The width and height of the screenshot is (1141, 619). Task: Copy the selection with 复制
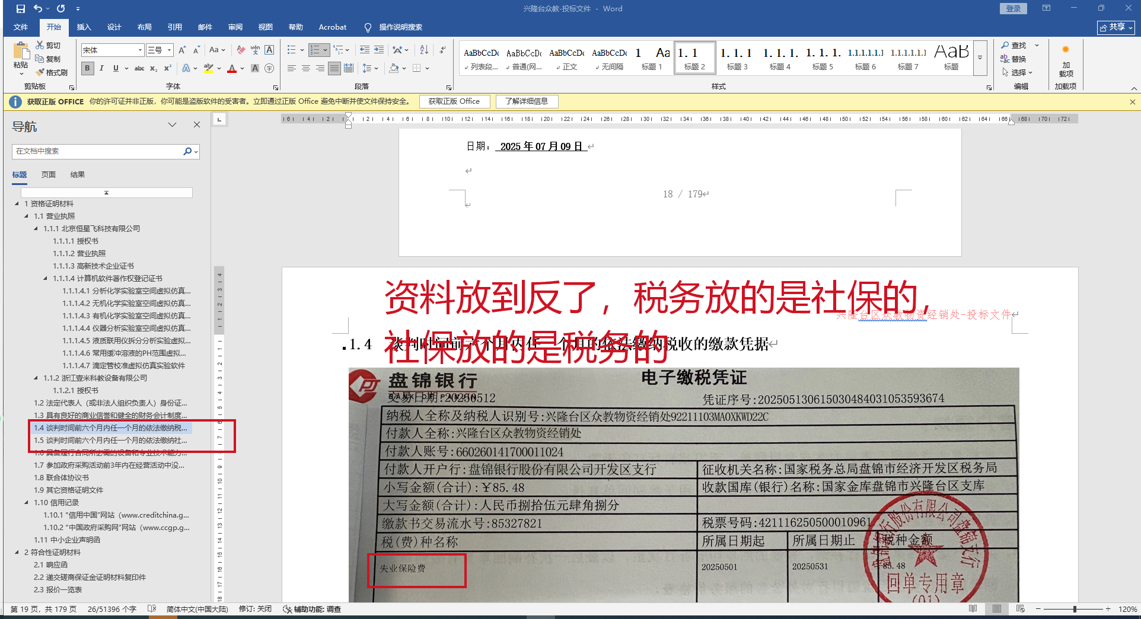click(48, 59)
